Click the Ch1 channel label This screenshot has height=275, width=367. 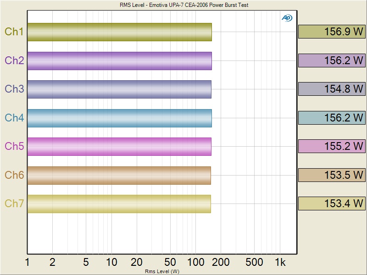tap(14, 32)
